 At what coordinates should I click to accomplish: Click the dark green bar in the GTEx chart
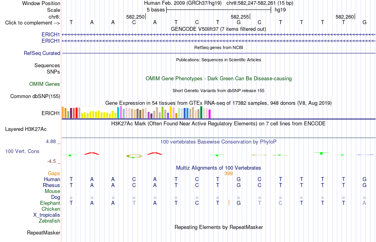[x=201, y=112]
